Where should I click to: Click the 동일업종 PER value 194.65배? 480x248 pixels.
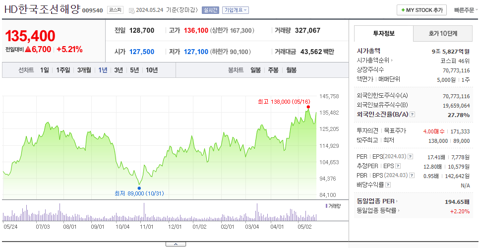[457, 202]
